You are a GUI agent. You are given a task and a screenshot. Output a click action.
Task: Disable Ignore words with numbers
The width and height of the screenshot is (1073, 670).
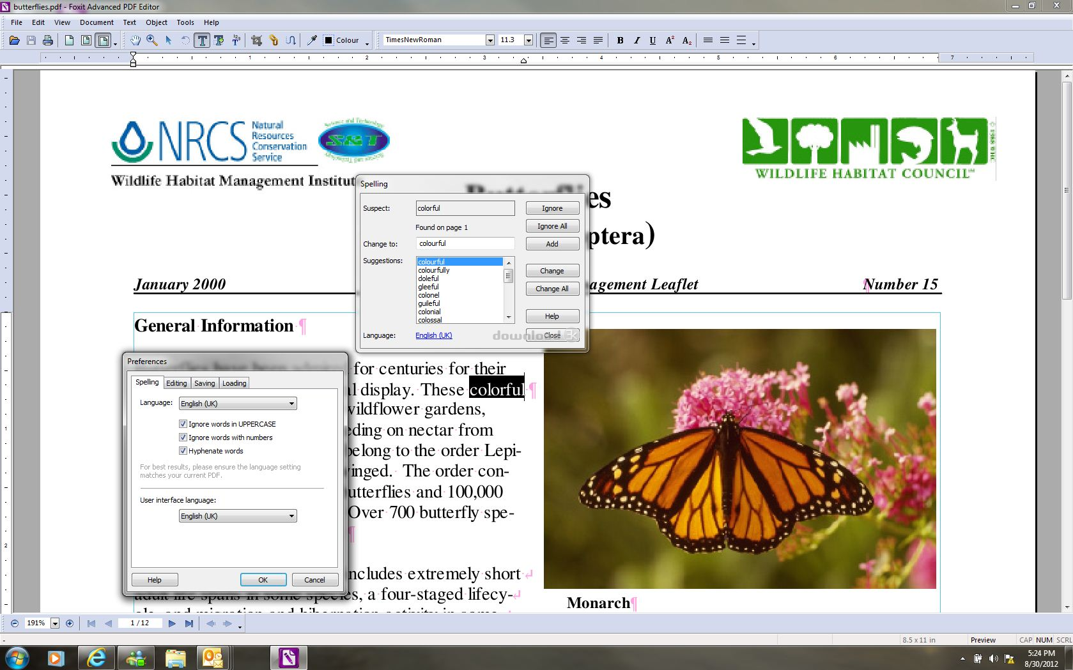point(183,437)
